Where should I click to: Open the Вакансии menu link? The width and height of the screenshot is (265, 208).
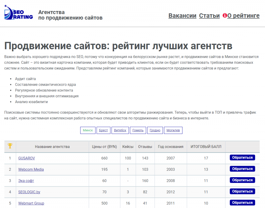(182, 16)
